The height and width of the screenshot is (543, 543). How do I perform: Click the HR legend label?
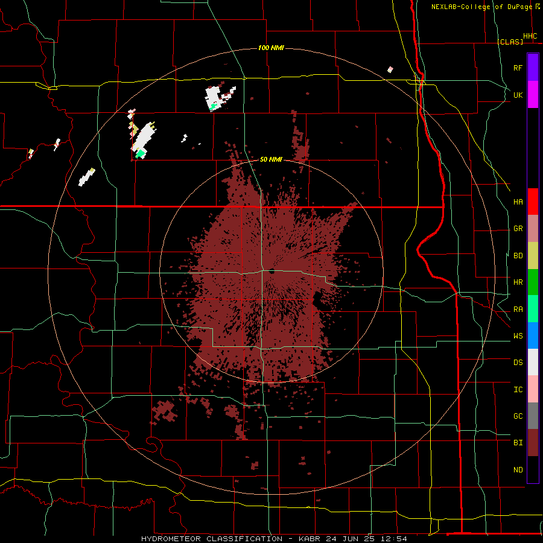(x=518, y=282)
